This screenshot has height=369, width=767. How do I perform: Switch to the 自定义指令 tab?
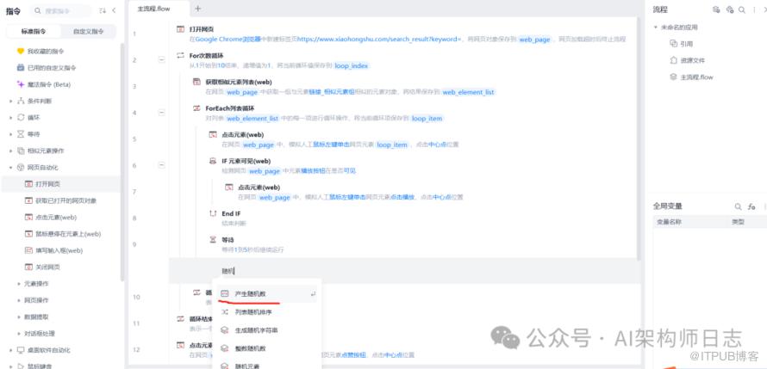[x=89, y=31]
